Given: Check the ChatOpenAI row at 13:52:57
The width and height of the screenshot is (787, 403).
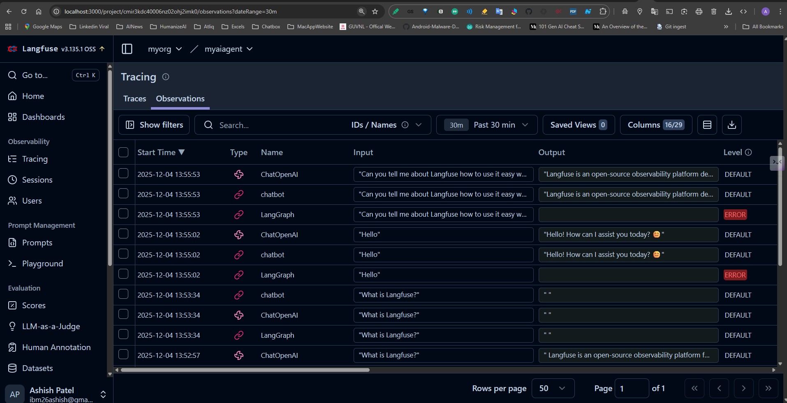Looking at the screenshot, I should [123, 354].
